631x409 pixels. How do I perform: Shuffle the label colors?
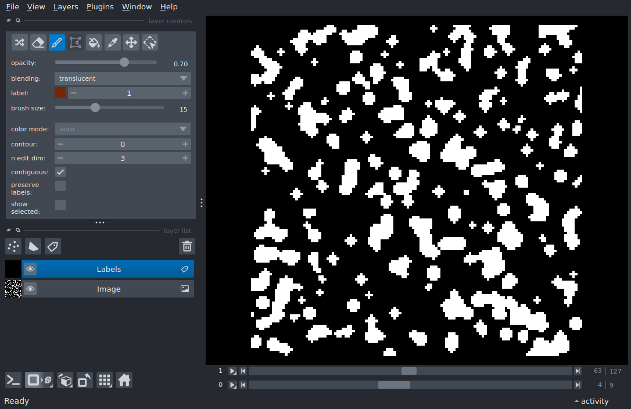(20, 42)
